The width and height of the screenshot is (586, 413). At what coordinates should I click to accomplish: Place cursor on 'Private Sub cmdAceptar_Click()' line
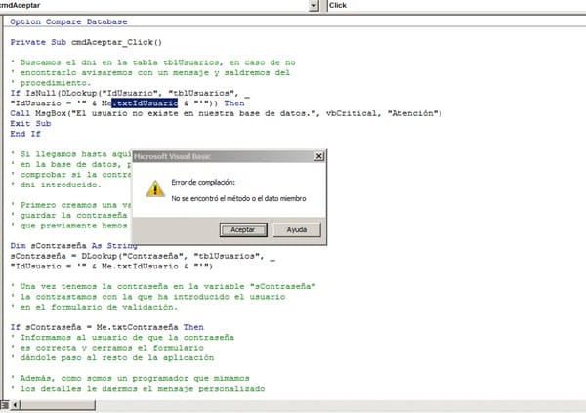(86, 42)
